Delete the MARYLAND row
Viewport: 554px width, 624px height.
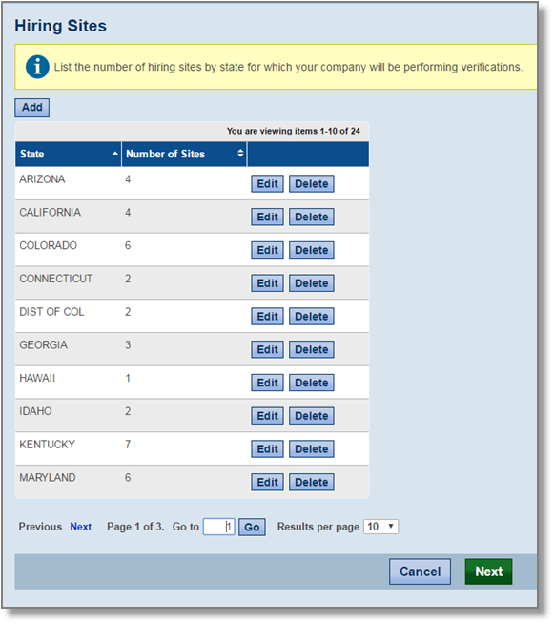click(312, 483)
